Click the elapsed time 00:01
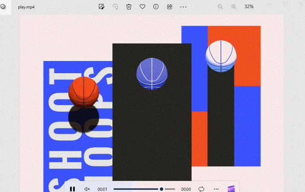Viewport: 305px width, 192px height. 102,189
